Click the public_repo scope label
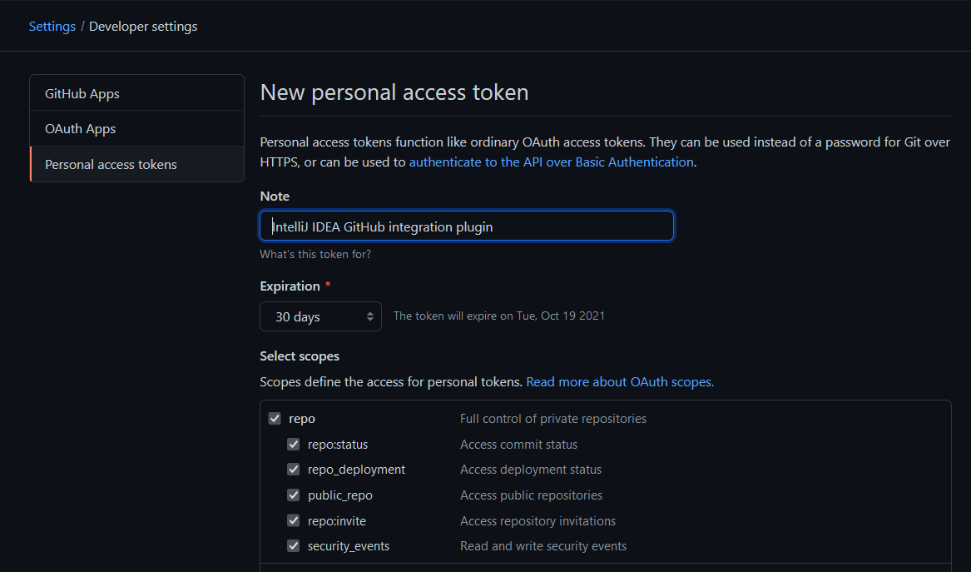Screen dimensions: 971x572 pos(339,495)
